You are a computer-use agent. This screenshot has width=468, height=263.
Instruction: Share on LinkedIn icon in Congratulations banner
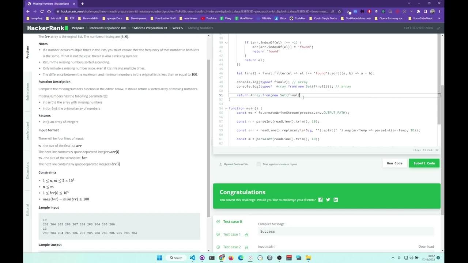point(336,200)
